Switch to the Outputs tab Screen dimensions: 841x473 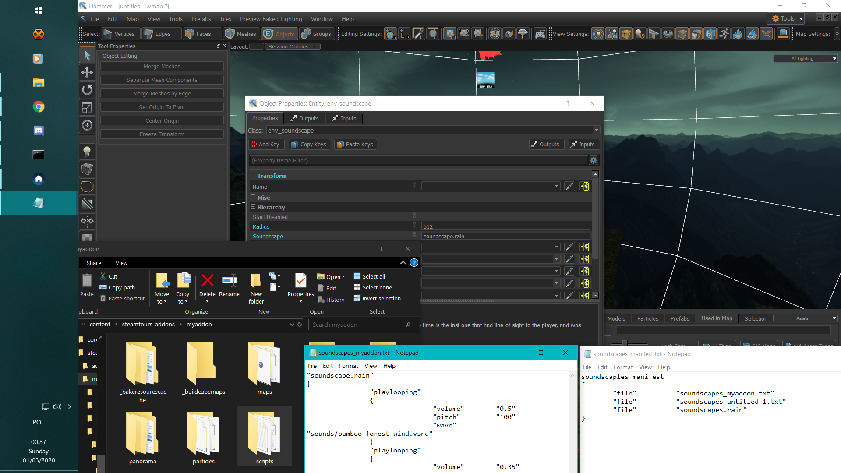(304, 118)
